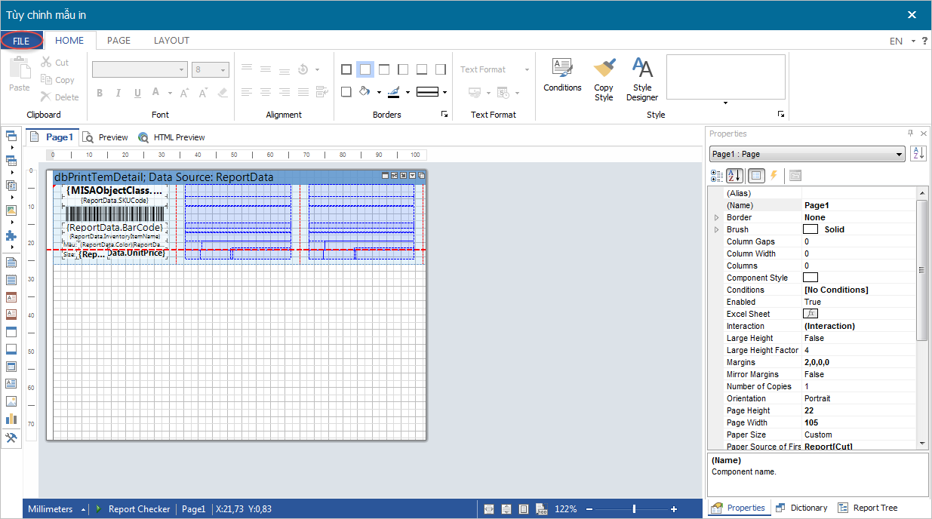Viewport: 932px width, 519px height.
Task: Toggle alphabetical sort in Properties toolbar
Action: tap(735, 175)
